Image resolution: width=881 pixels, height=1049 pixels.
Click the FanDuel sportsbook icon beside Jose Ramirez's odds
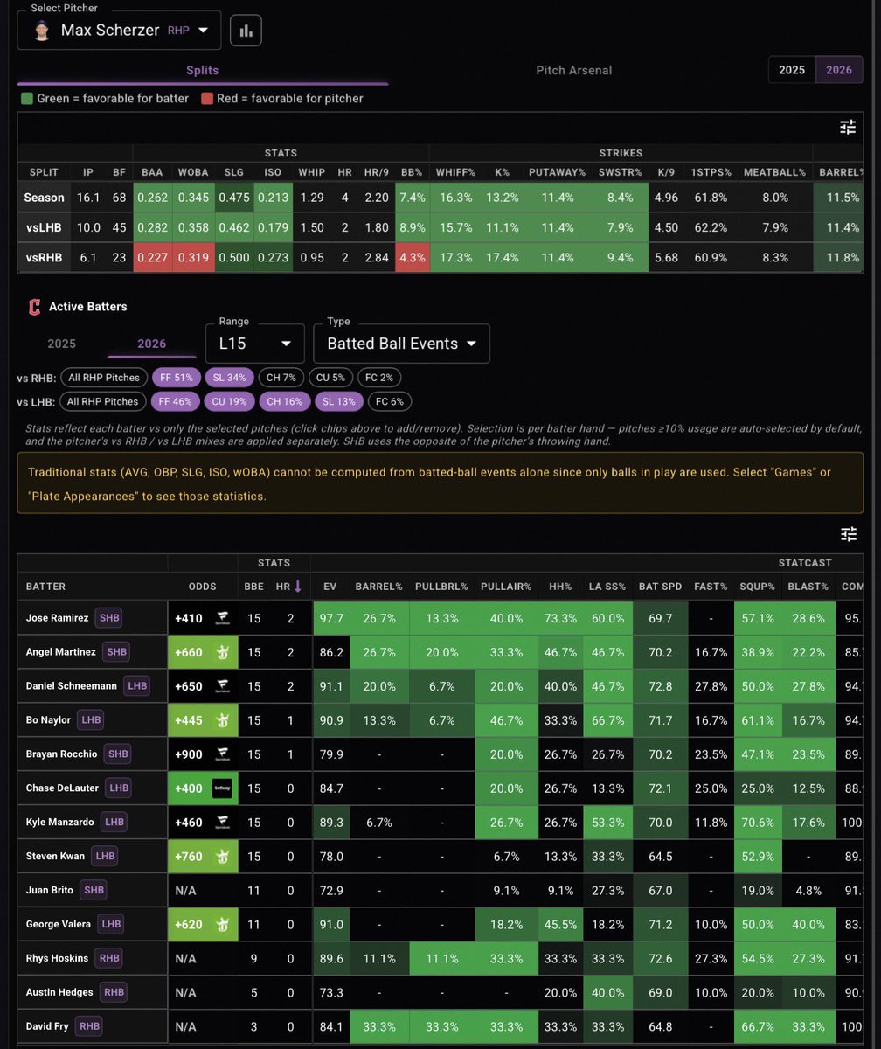point(223,618)
